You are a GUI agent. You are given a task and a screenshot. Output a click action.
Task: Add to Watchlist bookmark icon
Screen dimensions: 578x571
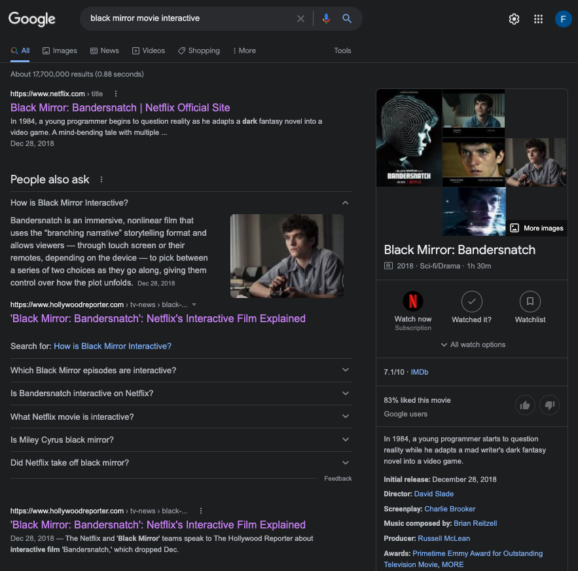pyautogui.click(x=530, y=301)
